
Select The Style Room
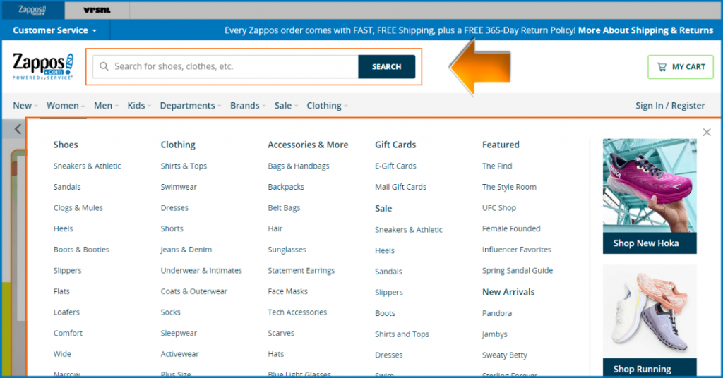click(x=509, y=187)
